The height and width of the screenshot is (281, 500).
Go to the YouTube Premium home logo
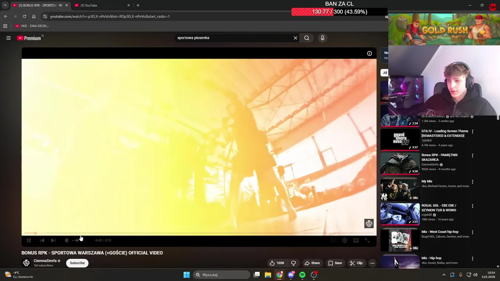tap(29, 38)
